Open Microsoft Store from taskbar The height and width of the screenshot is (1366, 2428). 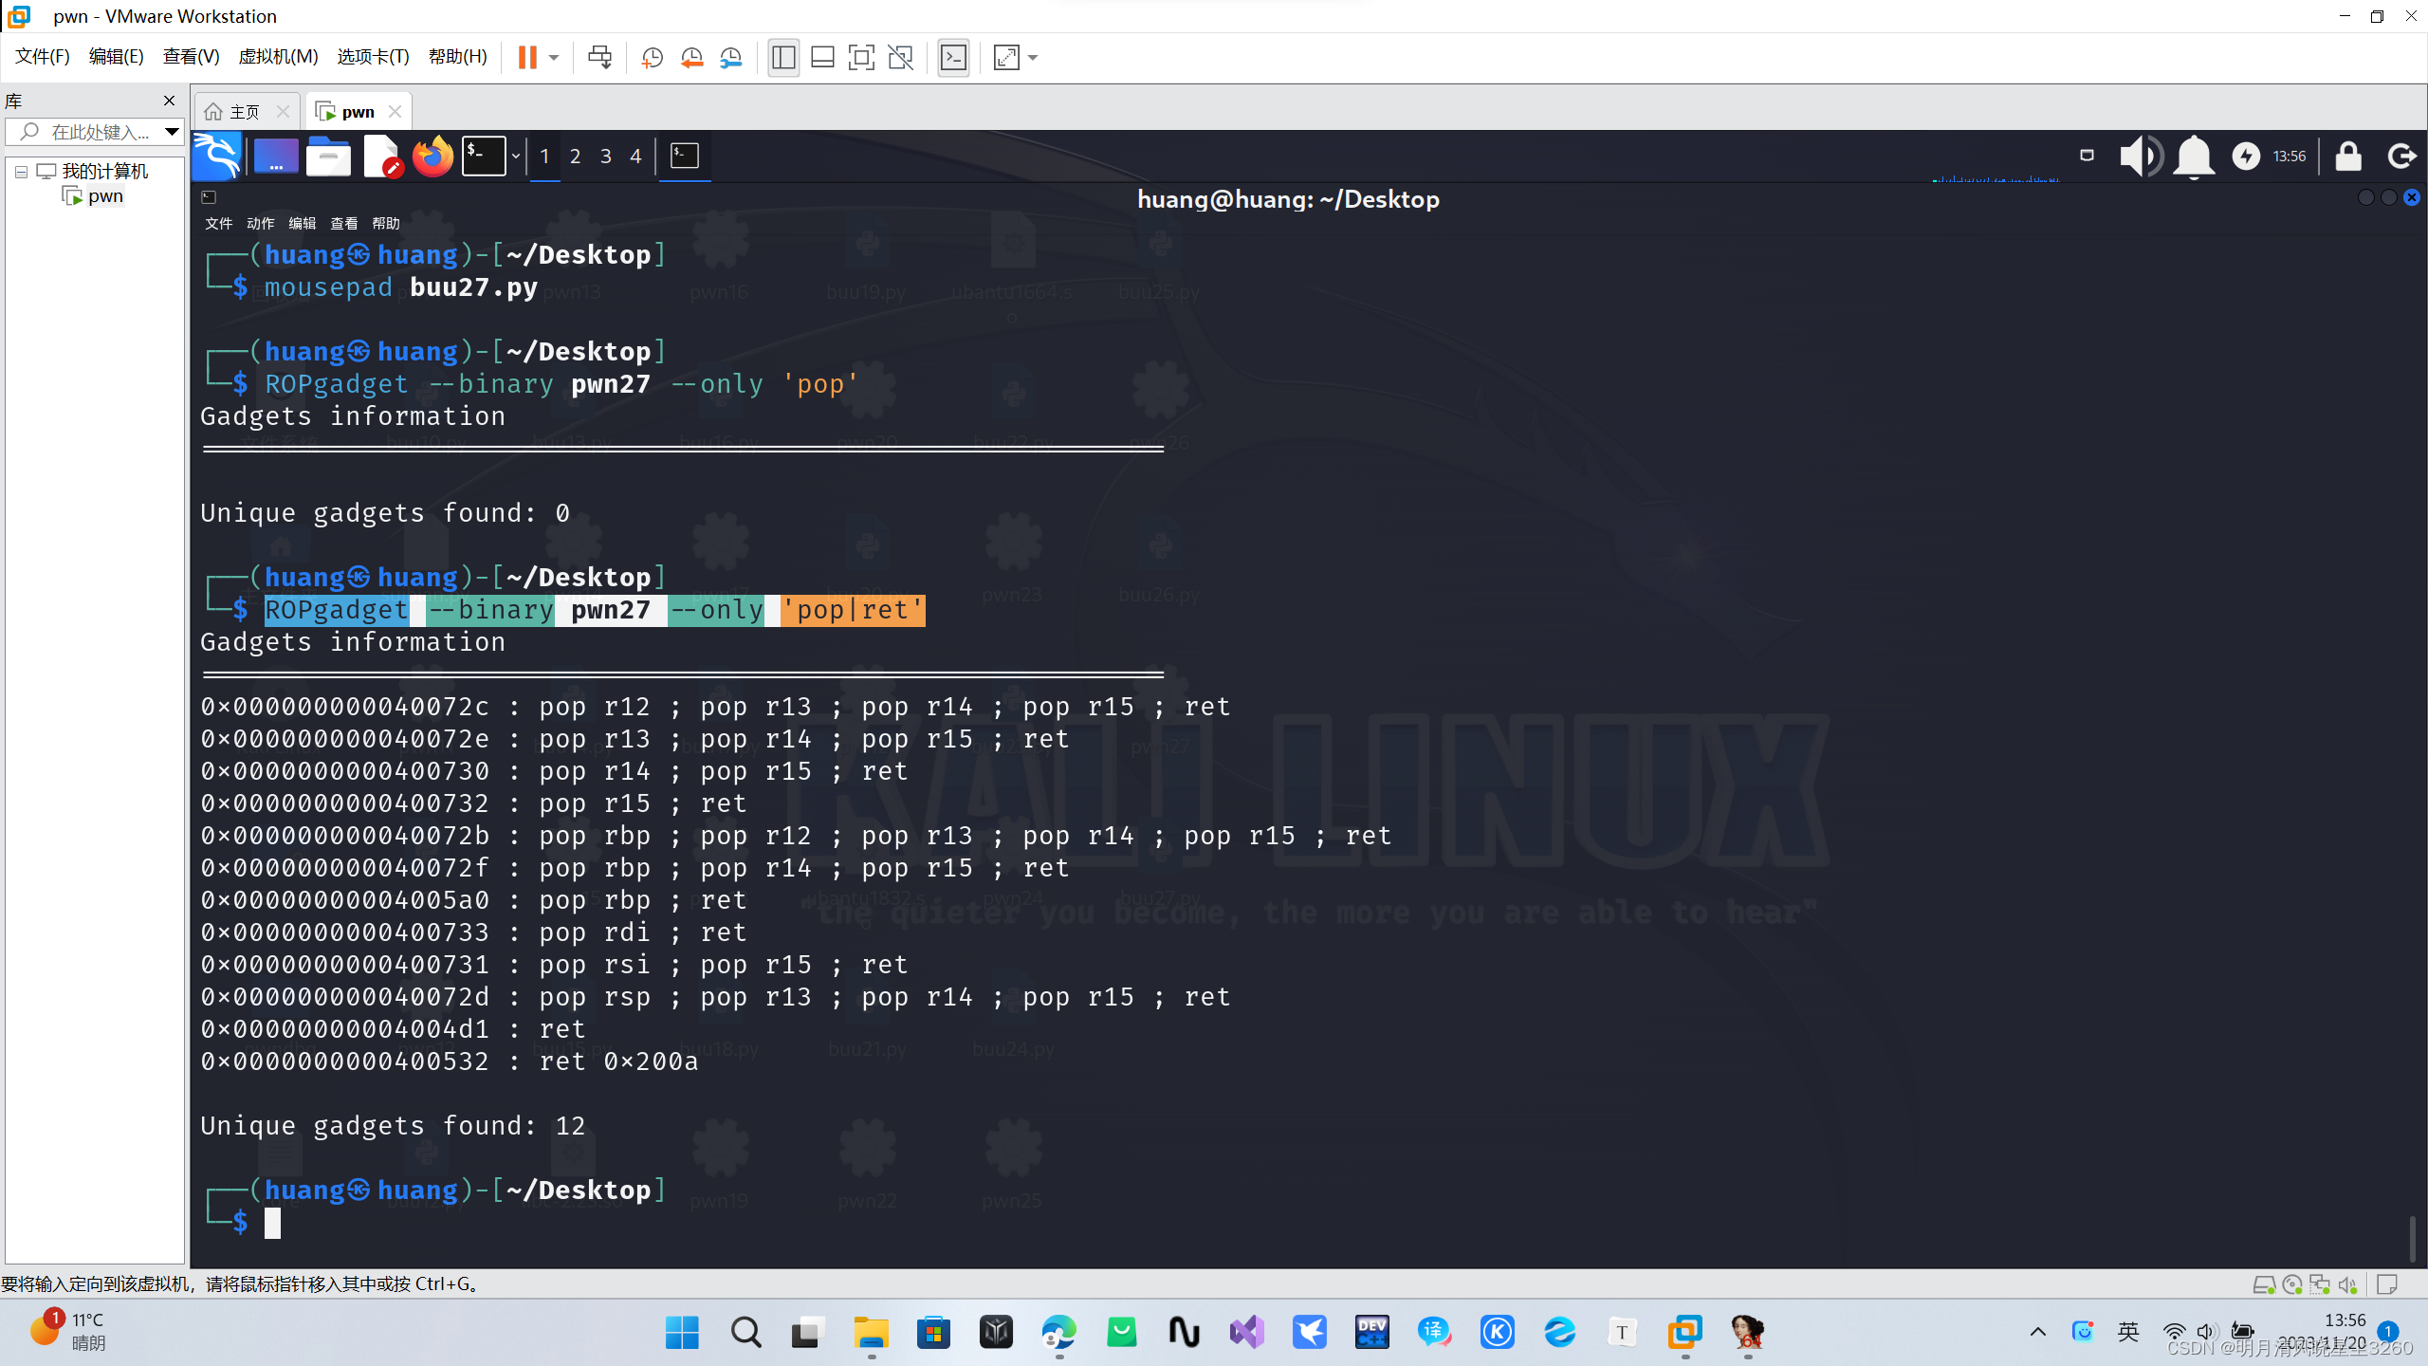point(933,1333)
